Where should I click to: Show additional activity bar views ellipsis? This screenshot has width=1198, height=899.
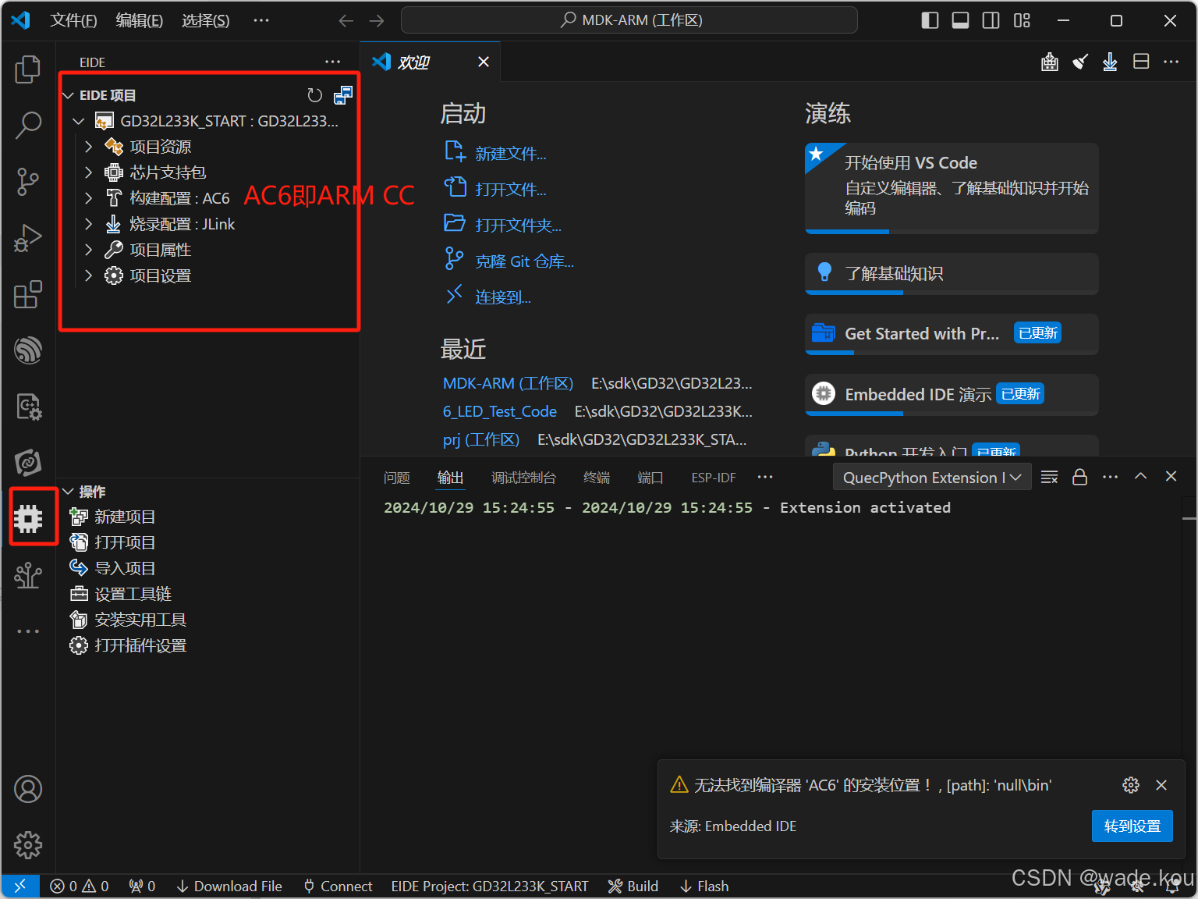click(28, 631)
